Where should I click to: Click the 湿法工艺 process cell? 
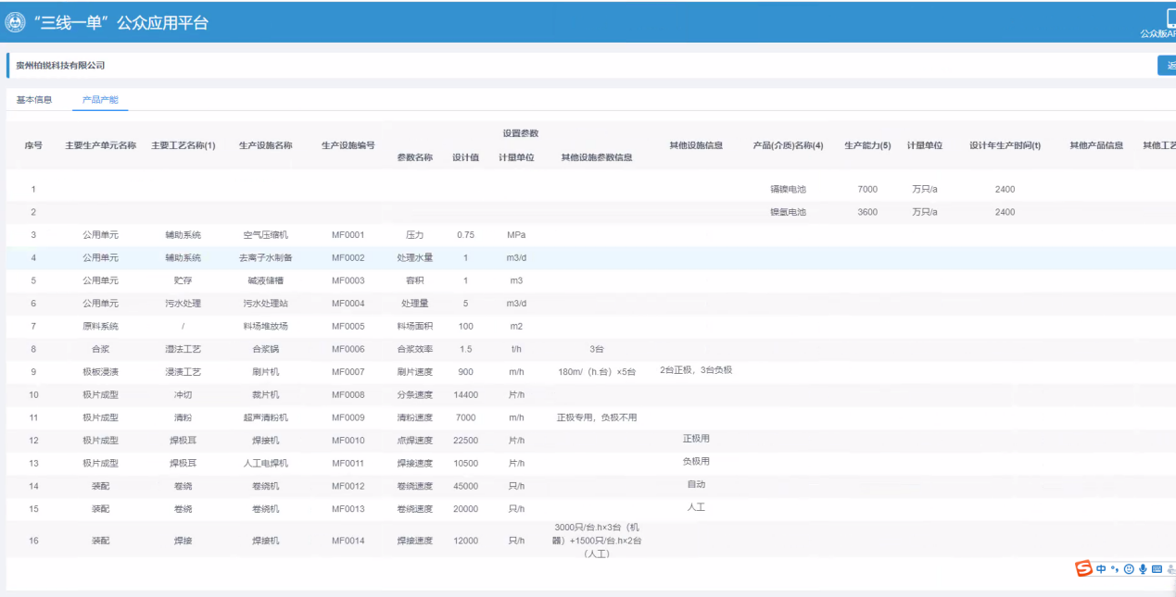pyautogui.click(x=183, y=349)
